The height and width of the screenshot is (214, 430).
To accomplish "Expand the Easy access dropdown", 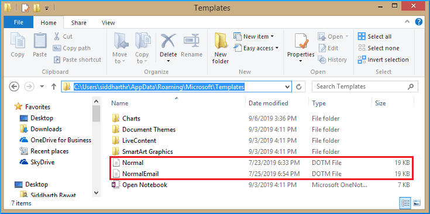I will pyautogui.click(x=277, y=48).
